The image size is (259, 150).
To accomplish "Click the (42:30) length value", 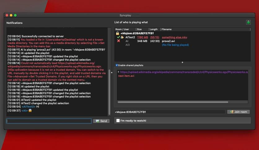I will pos(155,41).
